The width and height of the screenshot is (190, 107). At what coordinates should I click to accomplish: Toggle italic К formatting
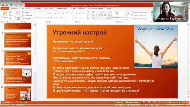pyautogui.click(x=39, y=18)
